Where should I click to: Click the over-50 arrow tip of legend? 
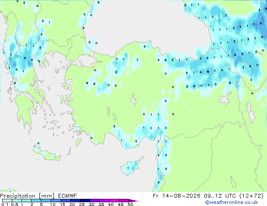pos(133,201)
